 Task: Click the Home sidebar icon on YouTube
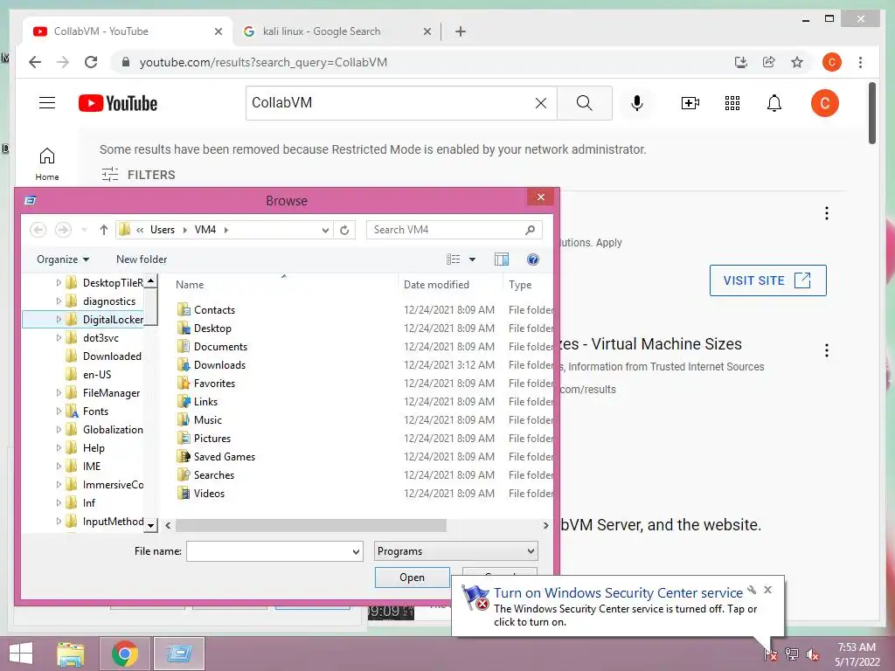pyautogui.click(x=47, y=163)
